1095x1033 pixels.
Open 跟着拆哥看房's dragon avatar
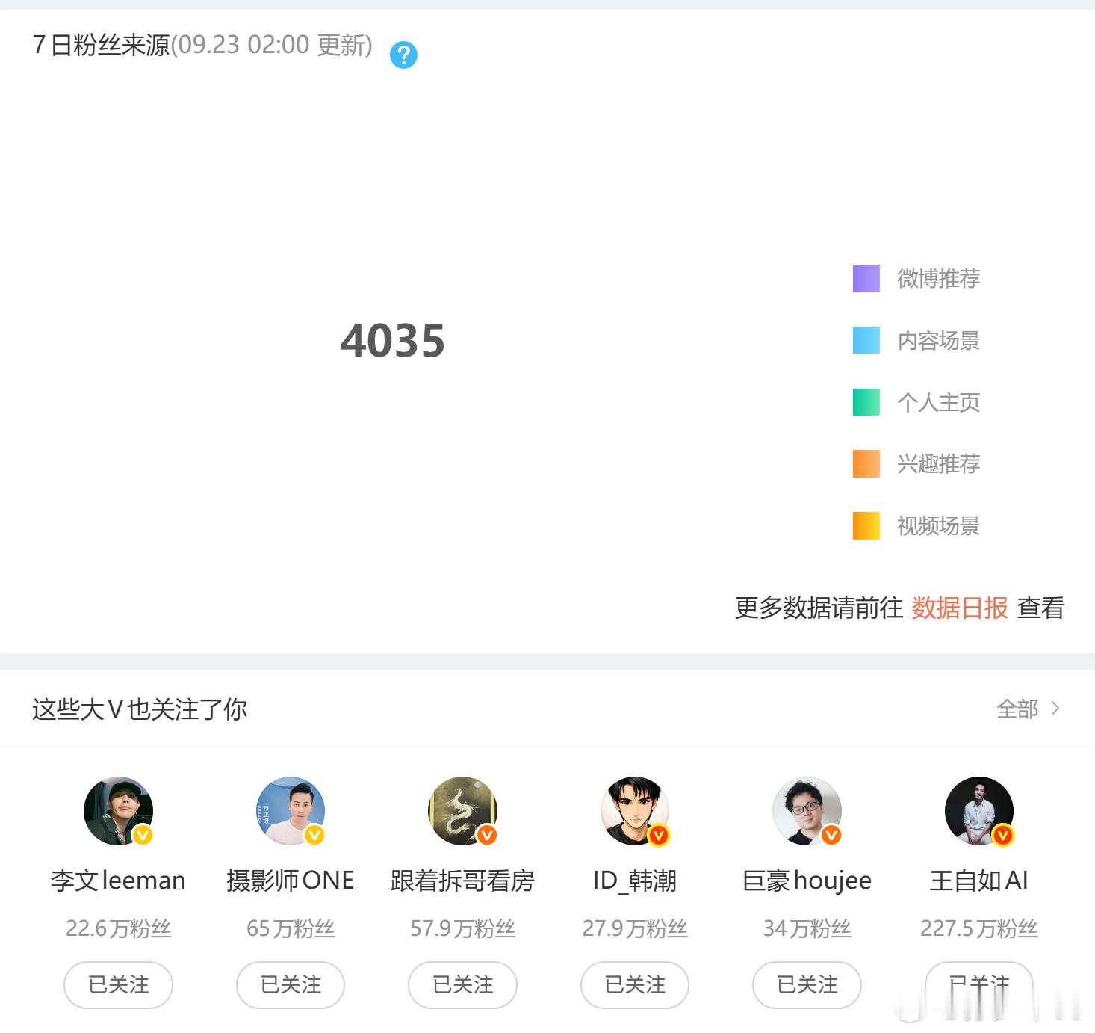(462, 811)
